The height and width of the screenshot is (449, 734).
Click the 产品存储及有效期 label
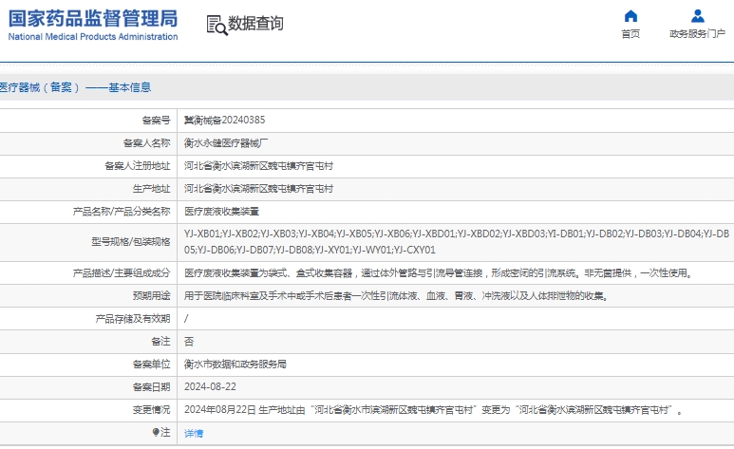(133, 319)
